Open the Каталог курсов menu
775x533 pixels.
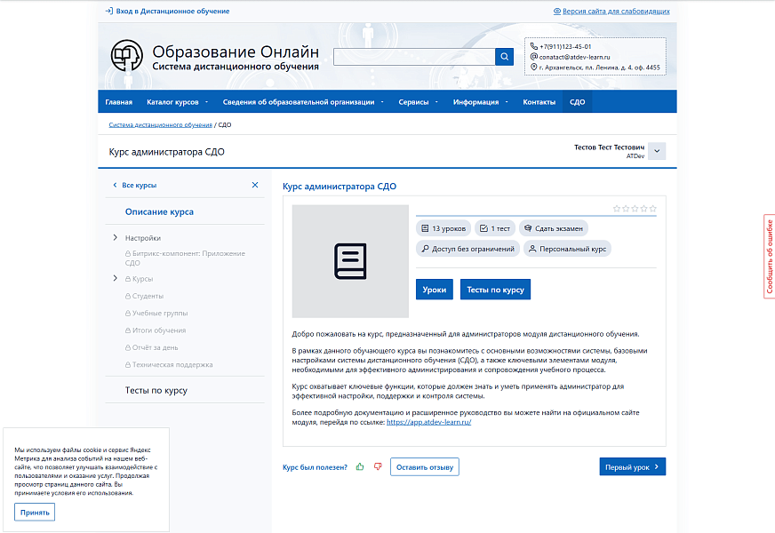tap(176, 102)
